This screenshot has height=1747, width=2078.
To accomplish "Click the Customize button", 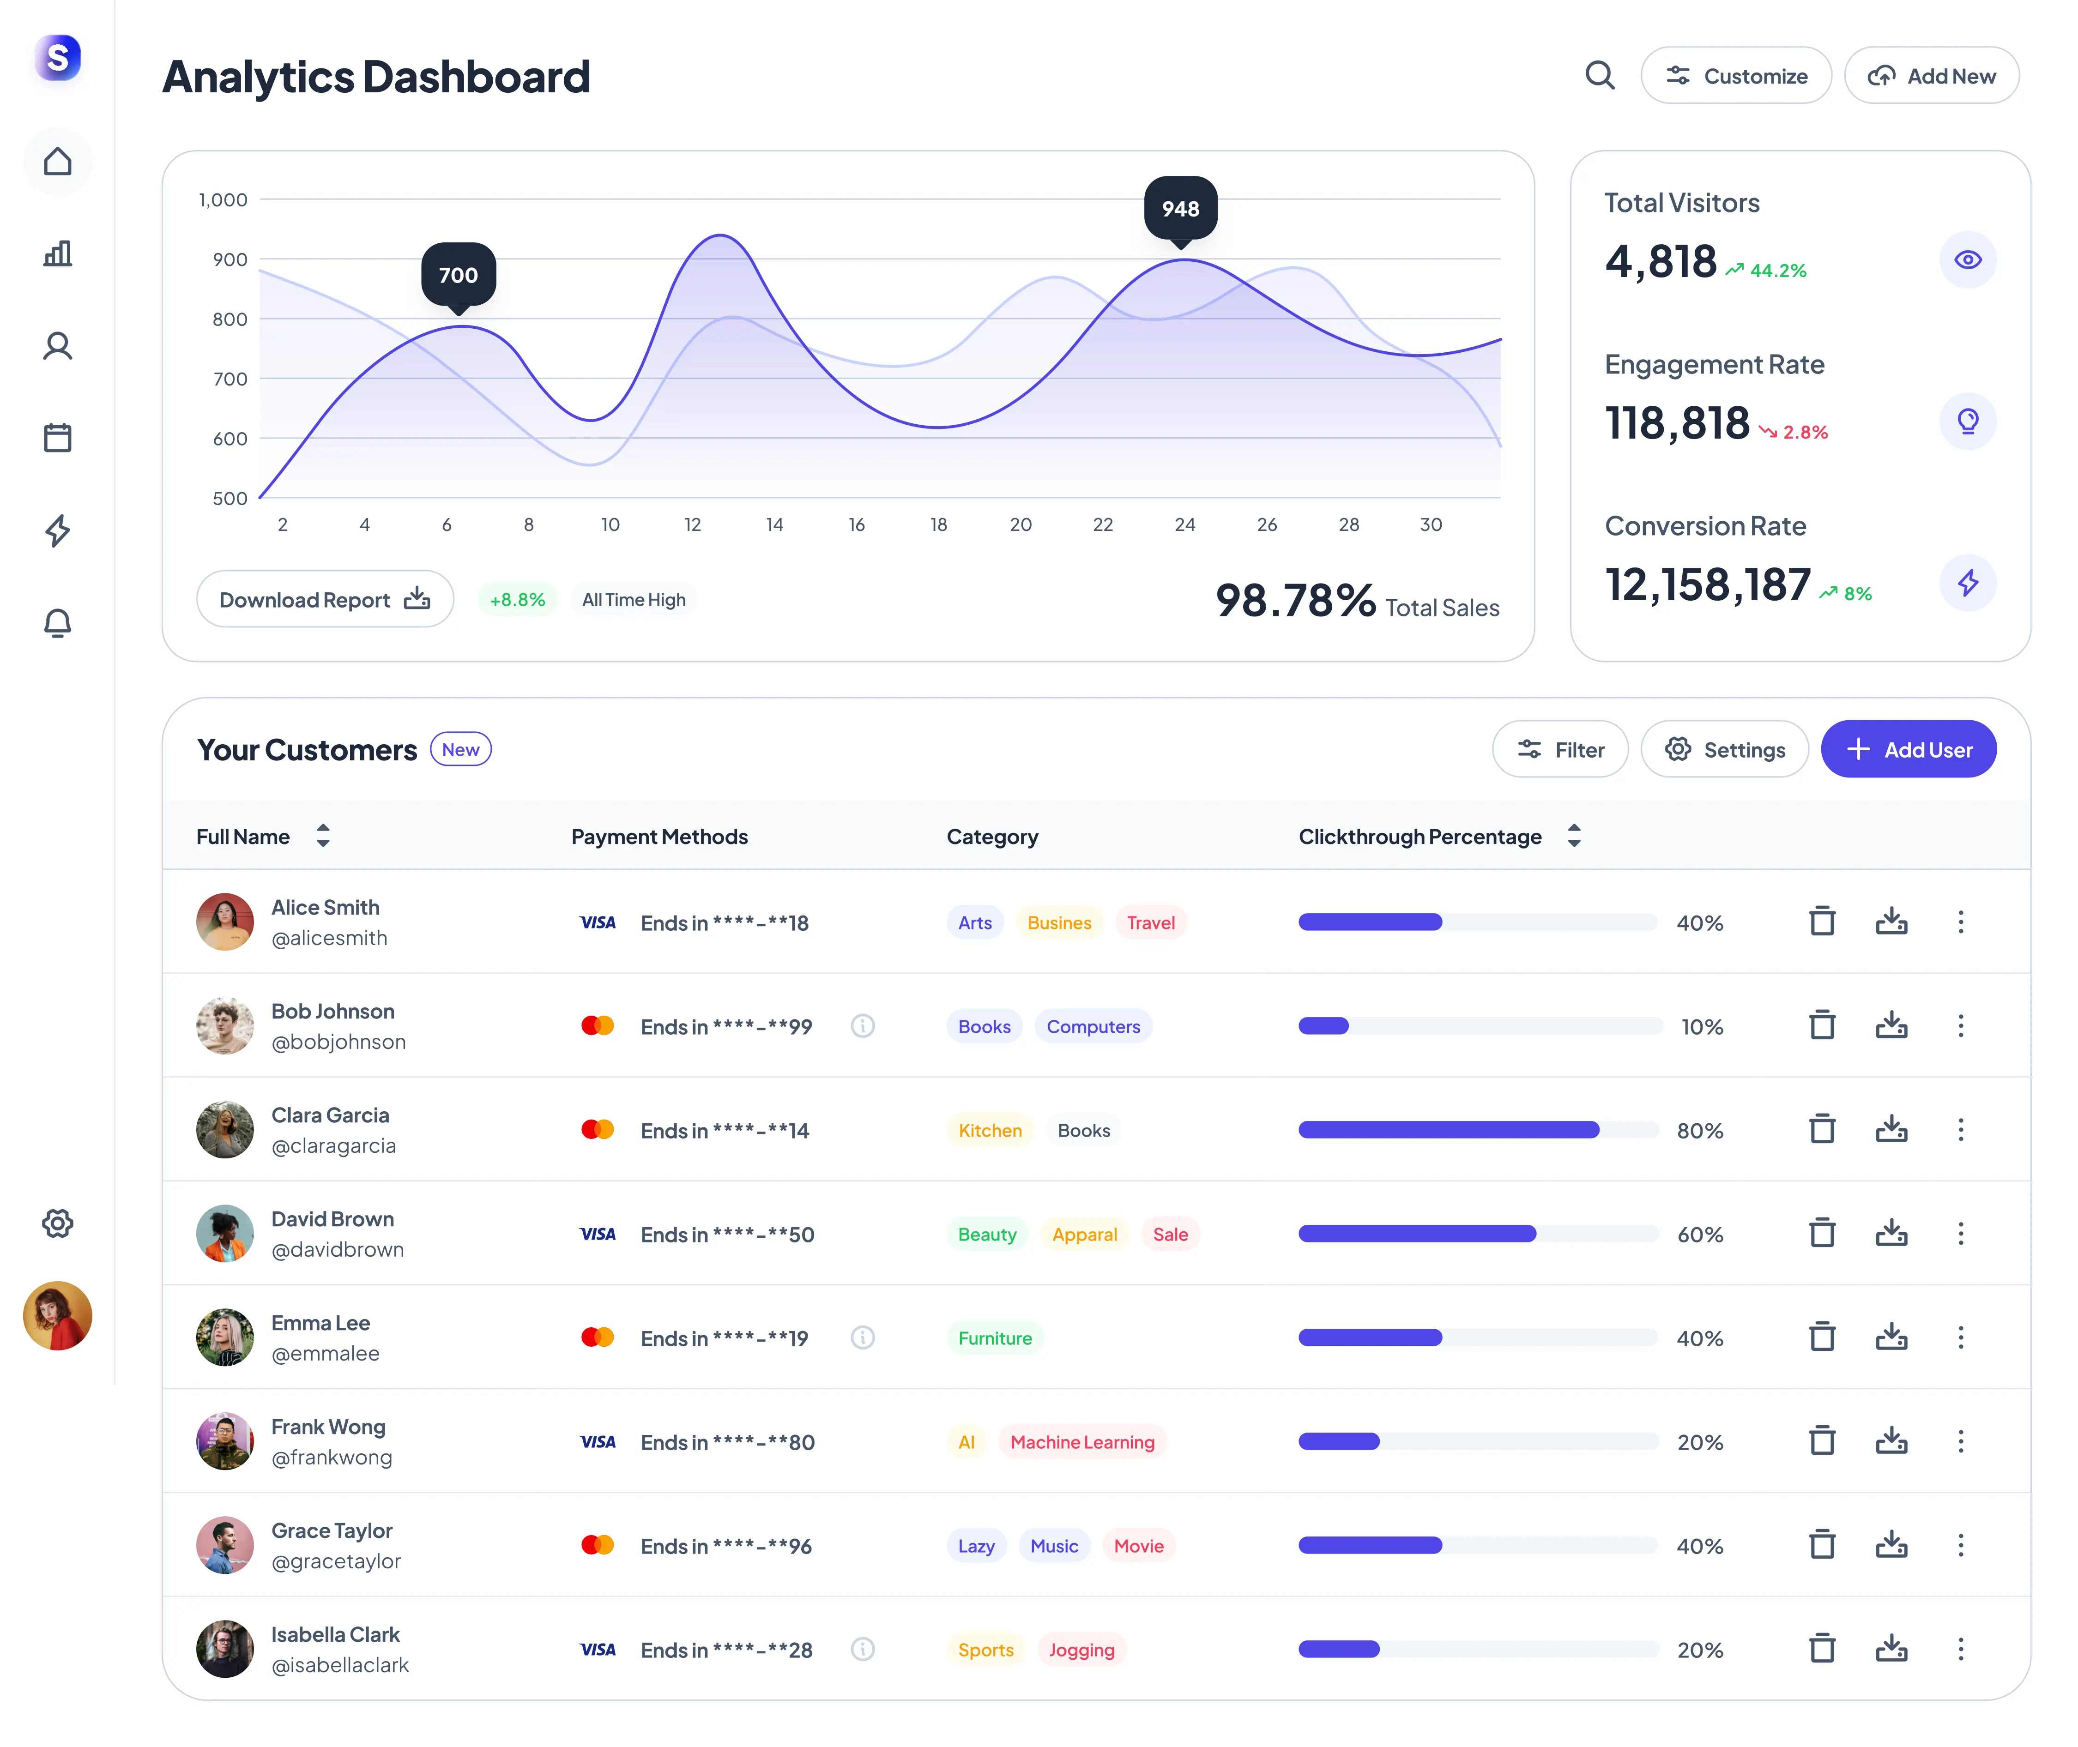I will pyautogui.click(x=1736, y=75).
